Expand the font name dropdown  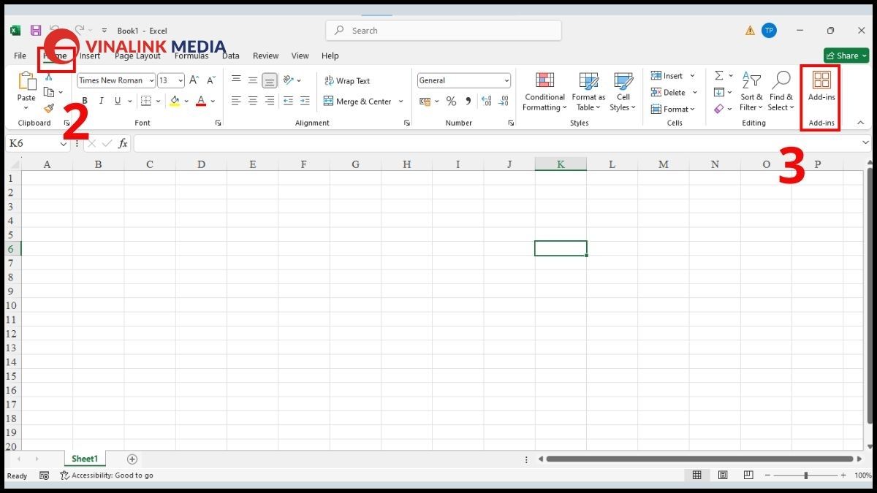tap(151, 81)
